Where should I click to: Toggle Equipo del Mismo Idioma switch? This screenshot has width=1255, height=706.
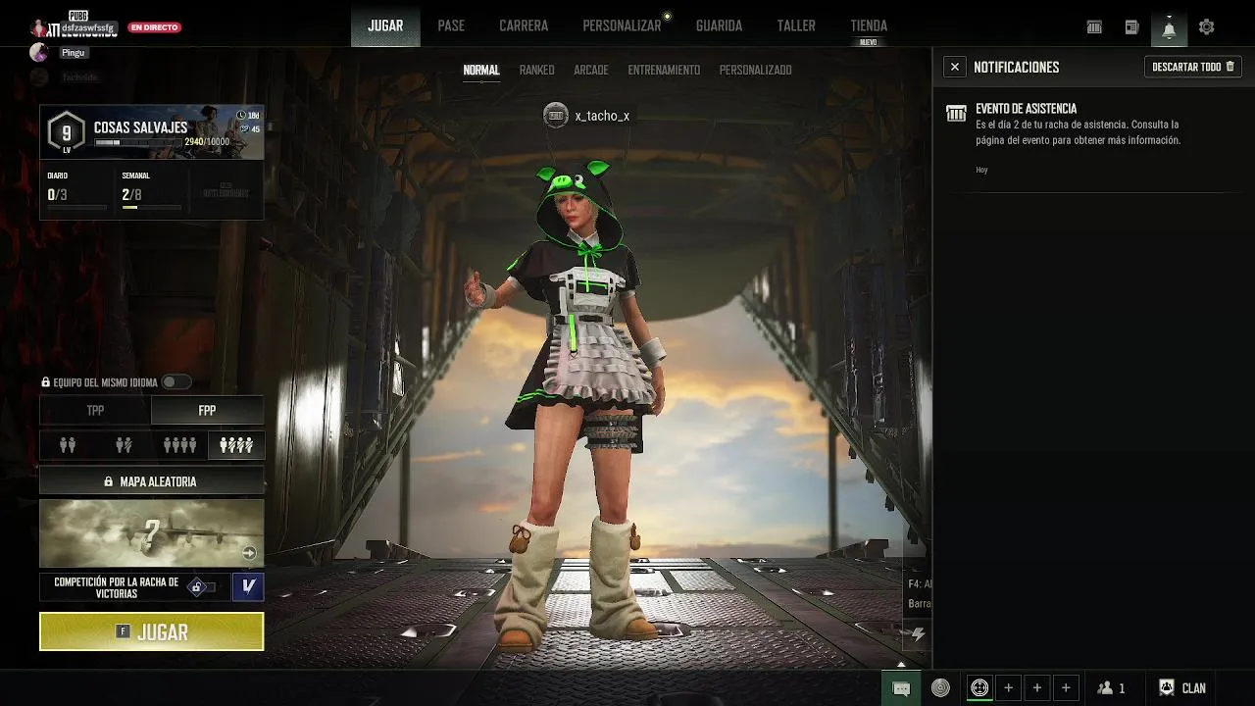176,382
